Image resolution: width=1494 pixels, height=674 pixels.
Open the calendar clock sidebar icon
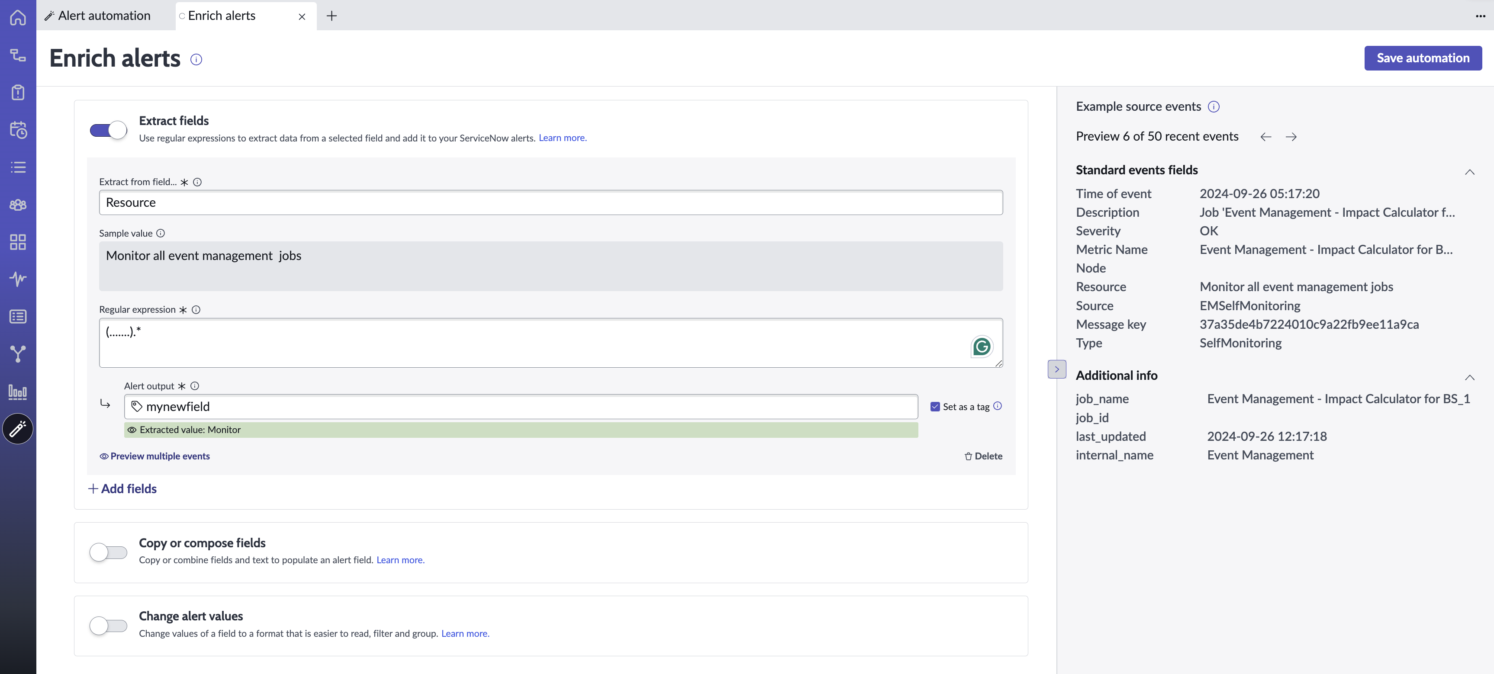pos(18,130)
